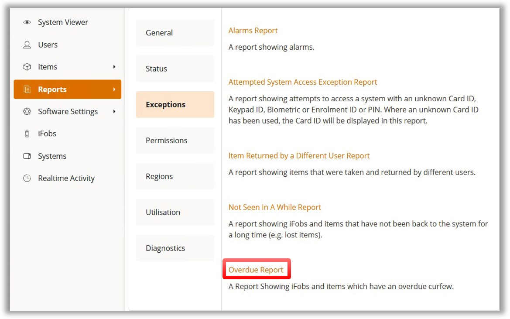Viewport: 510px width, 319px height.
Task: Click the clock icon for Realtime Activity
Action: [x=27, y=178]
